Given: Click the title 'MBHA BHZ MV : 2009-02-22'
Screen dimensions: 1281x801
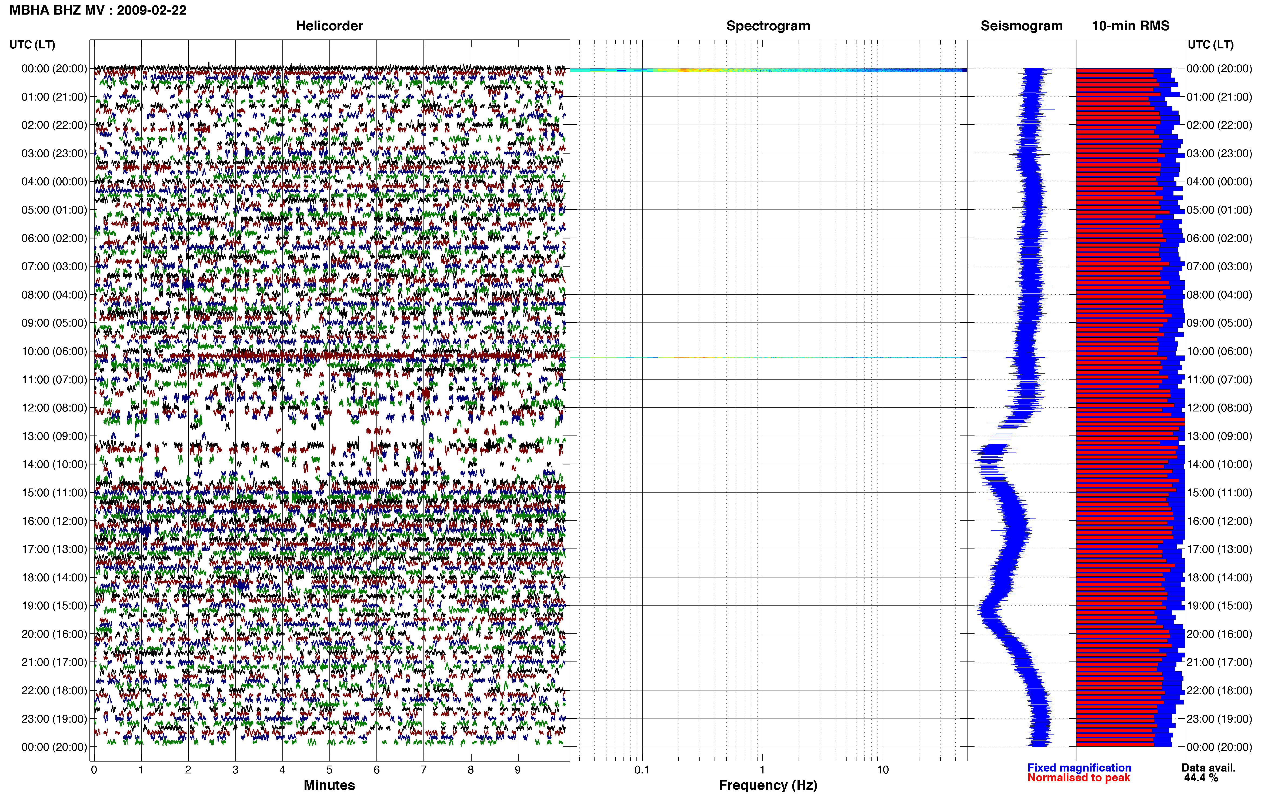Looking at the screenshot, I should (x=98, y=10).
